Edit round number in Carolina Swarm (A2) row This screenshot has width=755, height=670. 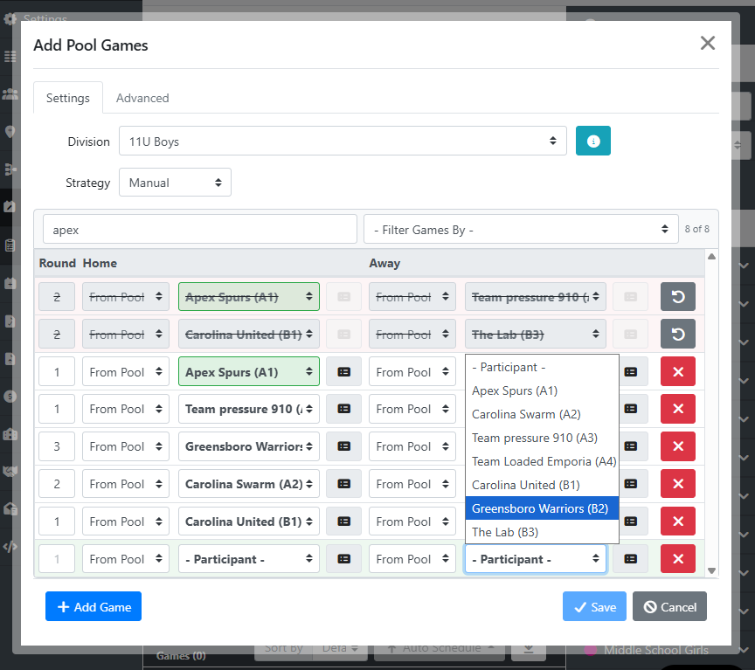(57, 484)
